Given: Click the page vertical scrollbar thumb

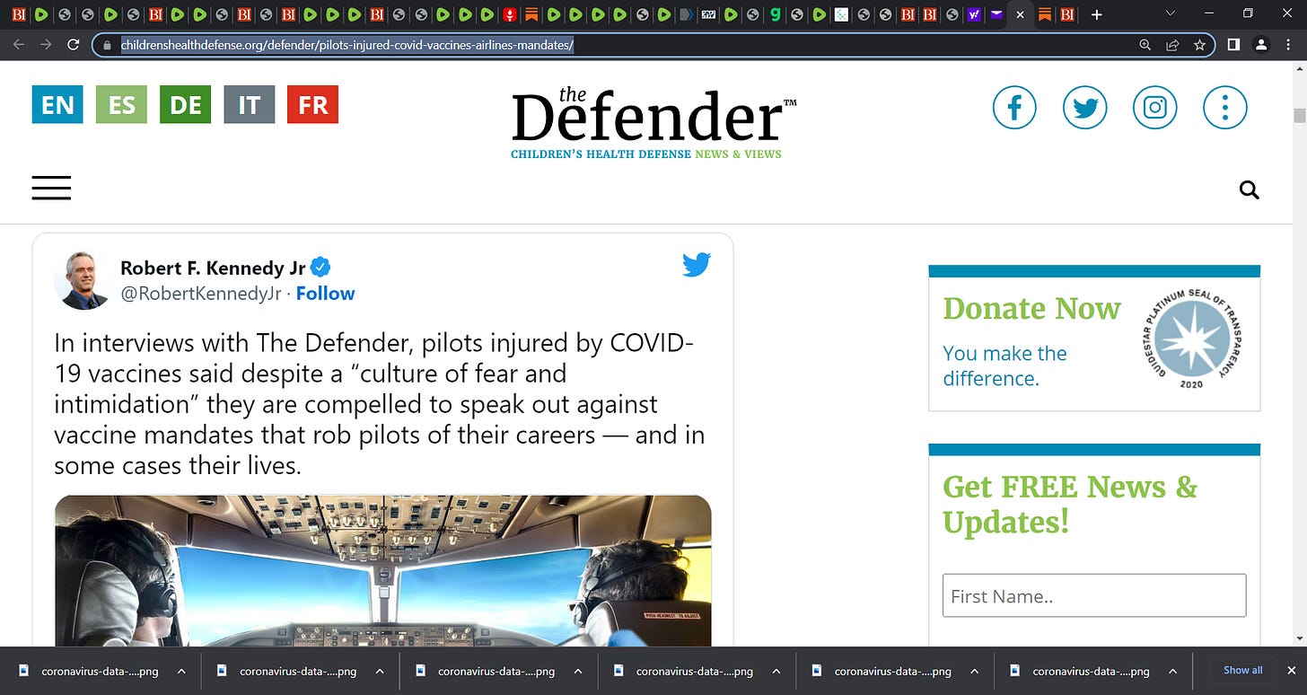Looking at the screenshot, I should [1300, 115].
